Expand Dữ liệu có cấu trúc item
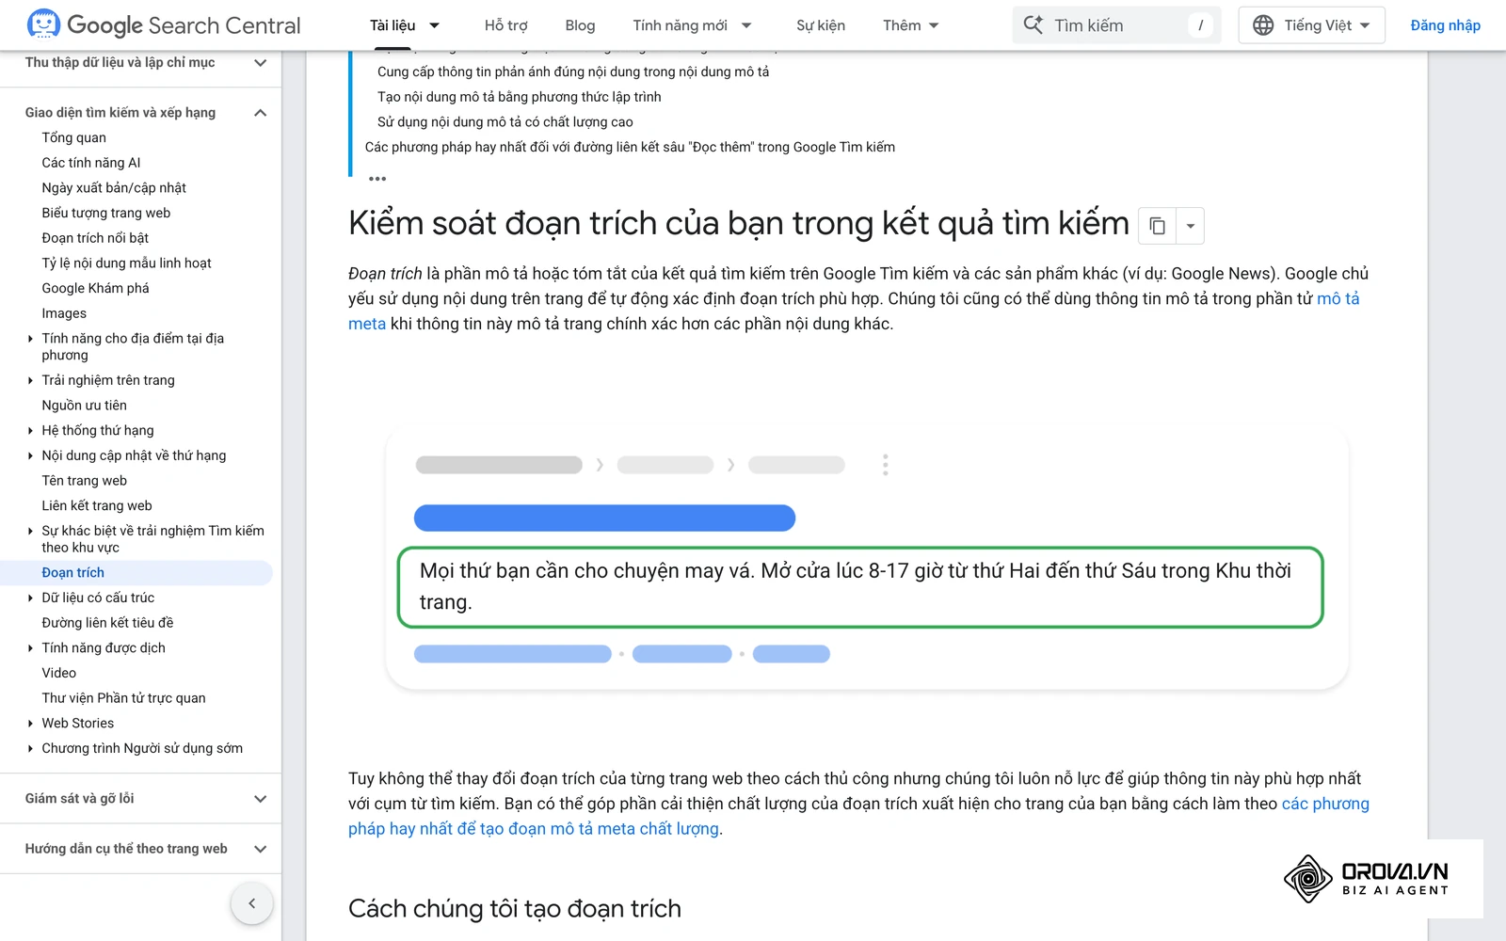 (30, 598)
